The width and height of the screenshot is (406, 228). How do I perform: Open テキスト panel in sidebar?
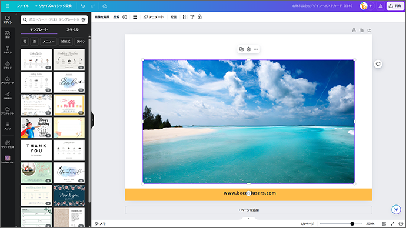point(8,50)
